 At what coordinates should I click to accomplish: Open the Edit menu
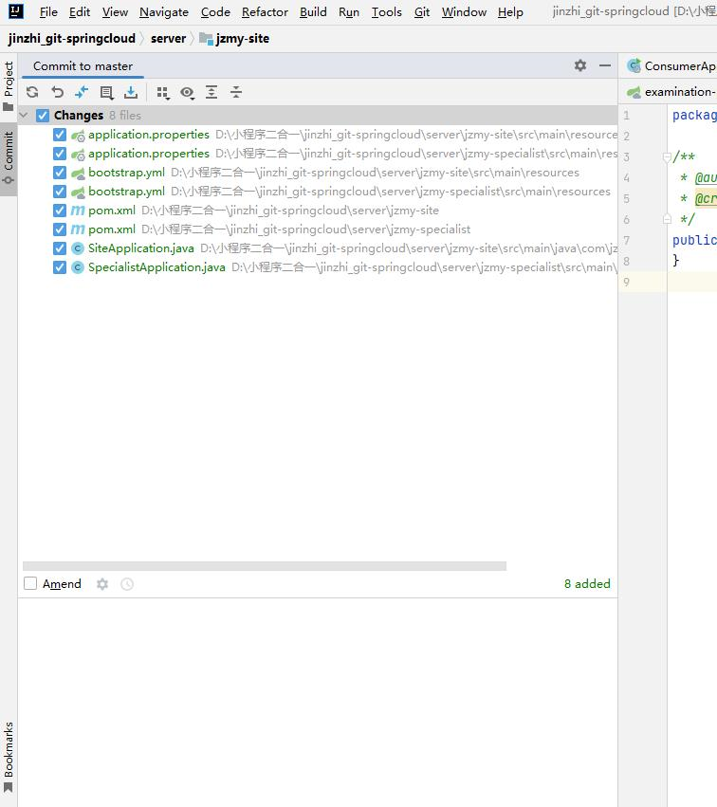click(x=80, y=11)
